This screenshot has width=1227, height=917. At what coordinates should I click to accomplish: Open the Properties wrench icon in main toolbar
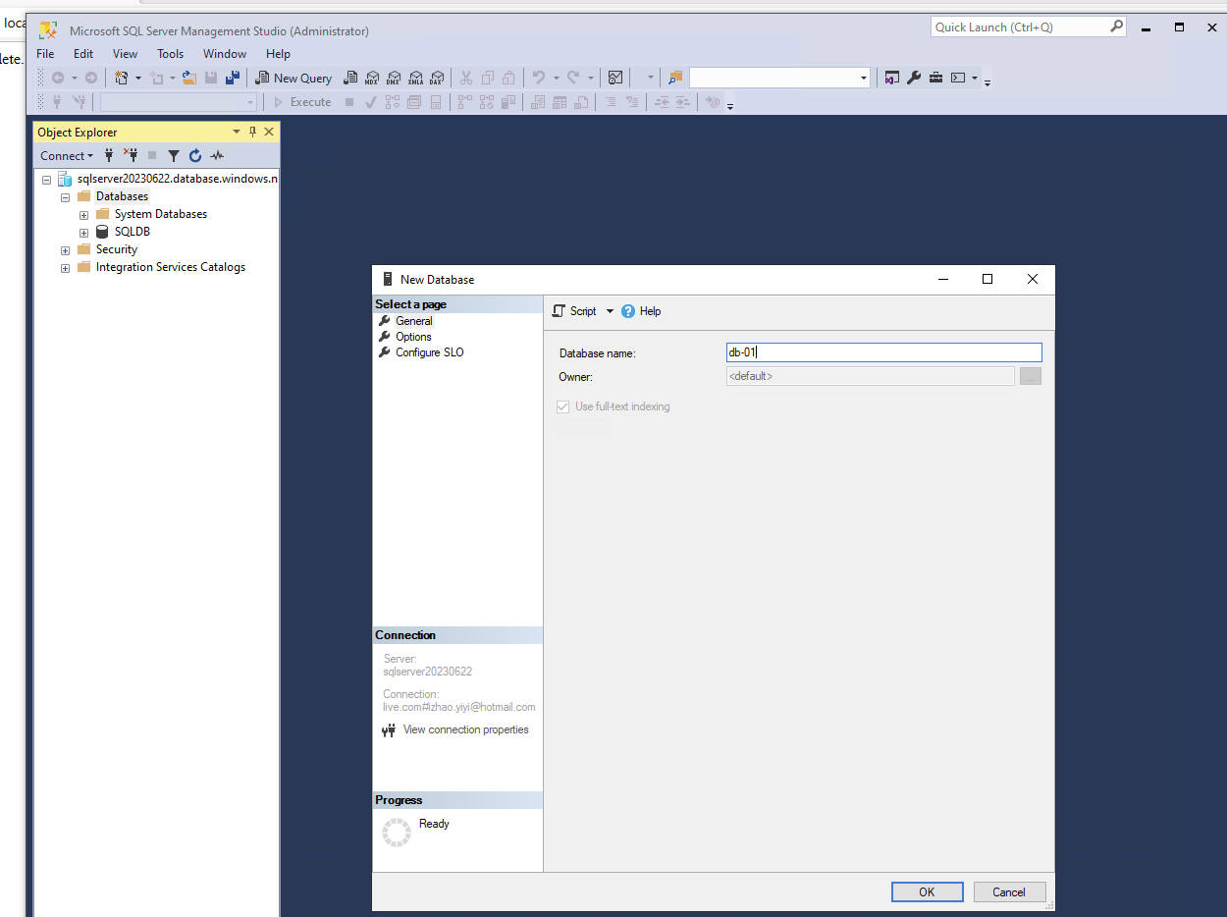pyautogui.click(x=914, y=78)
